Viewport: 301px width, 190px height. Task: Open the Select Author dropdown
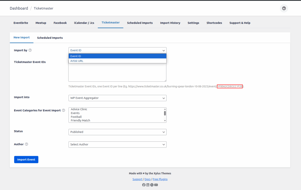117,144
